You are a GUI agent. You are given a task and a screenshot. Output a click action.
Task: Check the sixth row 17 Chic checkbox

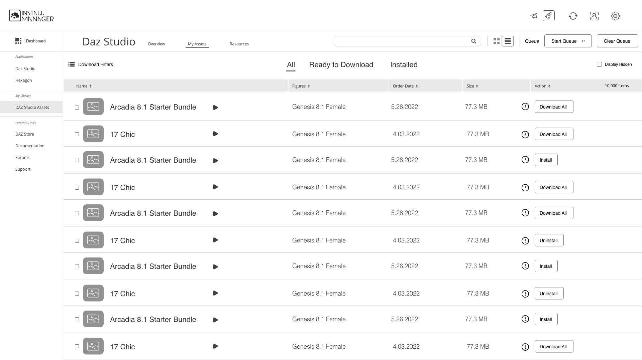(77, 241)
